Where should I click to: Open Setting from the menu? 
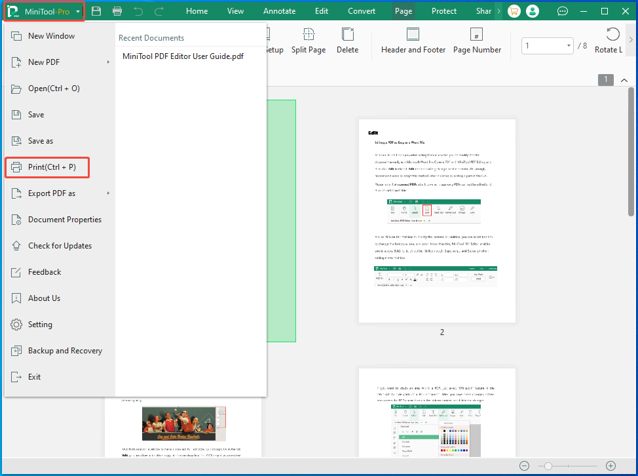click(40, 325)
